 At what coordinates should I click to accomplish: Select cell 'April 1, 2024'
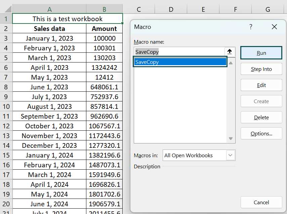click(49, 184)
